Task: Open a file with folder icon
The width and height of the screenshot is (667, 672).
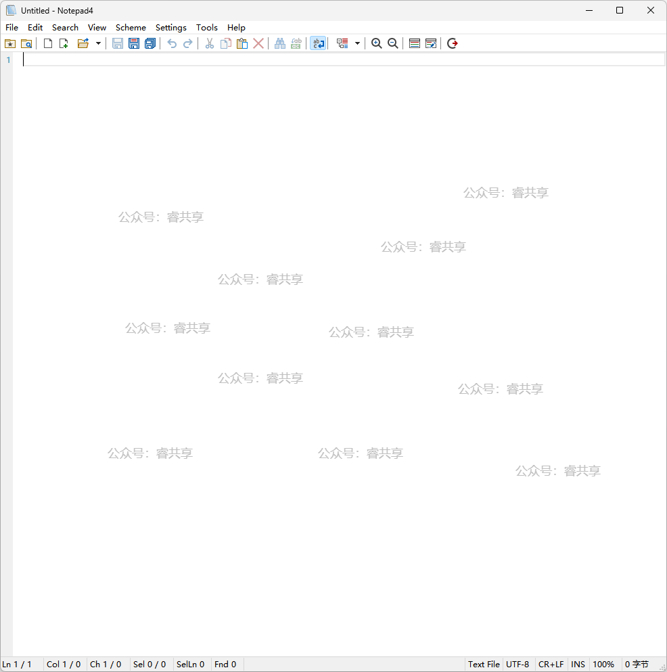Action: [x=83, y=43]
